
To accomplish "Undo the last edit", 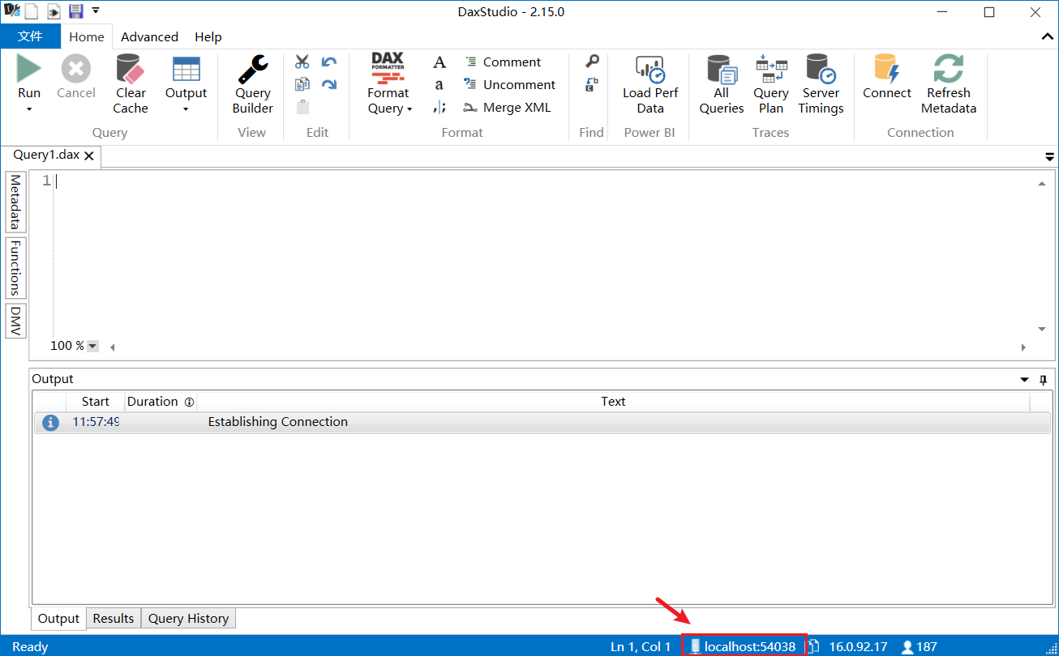I will click(329, 62).
